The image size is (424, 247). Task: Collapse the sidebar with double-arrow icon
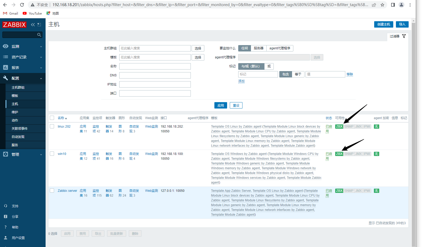point(33,25)
